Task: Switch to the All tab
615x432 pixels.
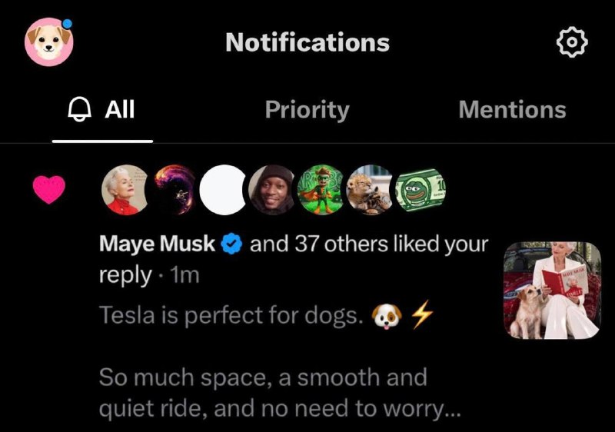Action: (x=102, y=109)
